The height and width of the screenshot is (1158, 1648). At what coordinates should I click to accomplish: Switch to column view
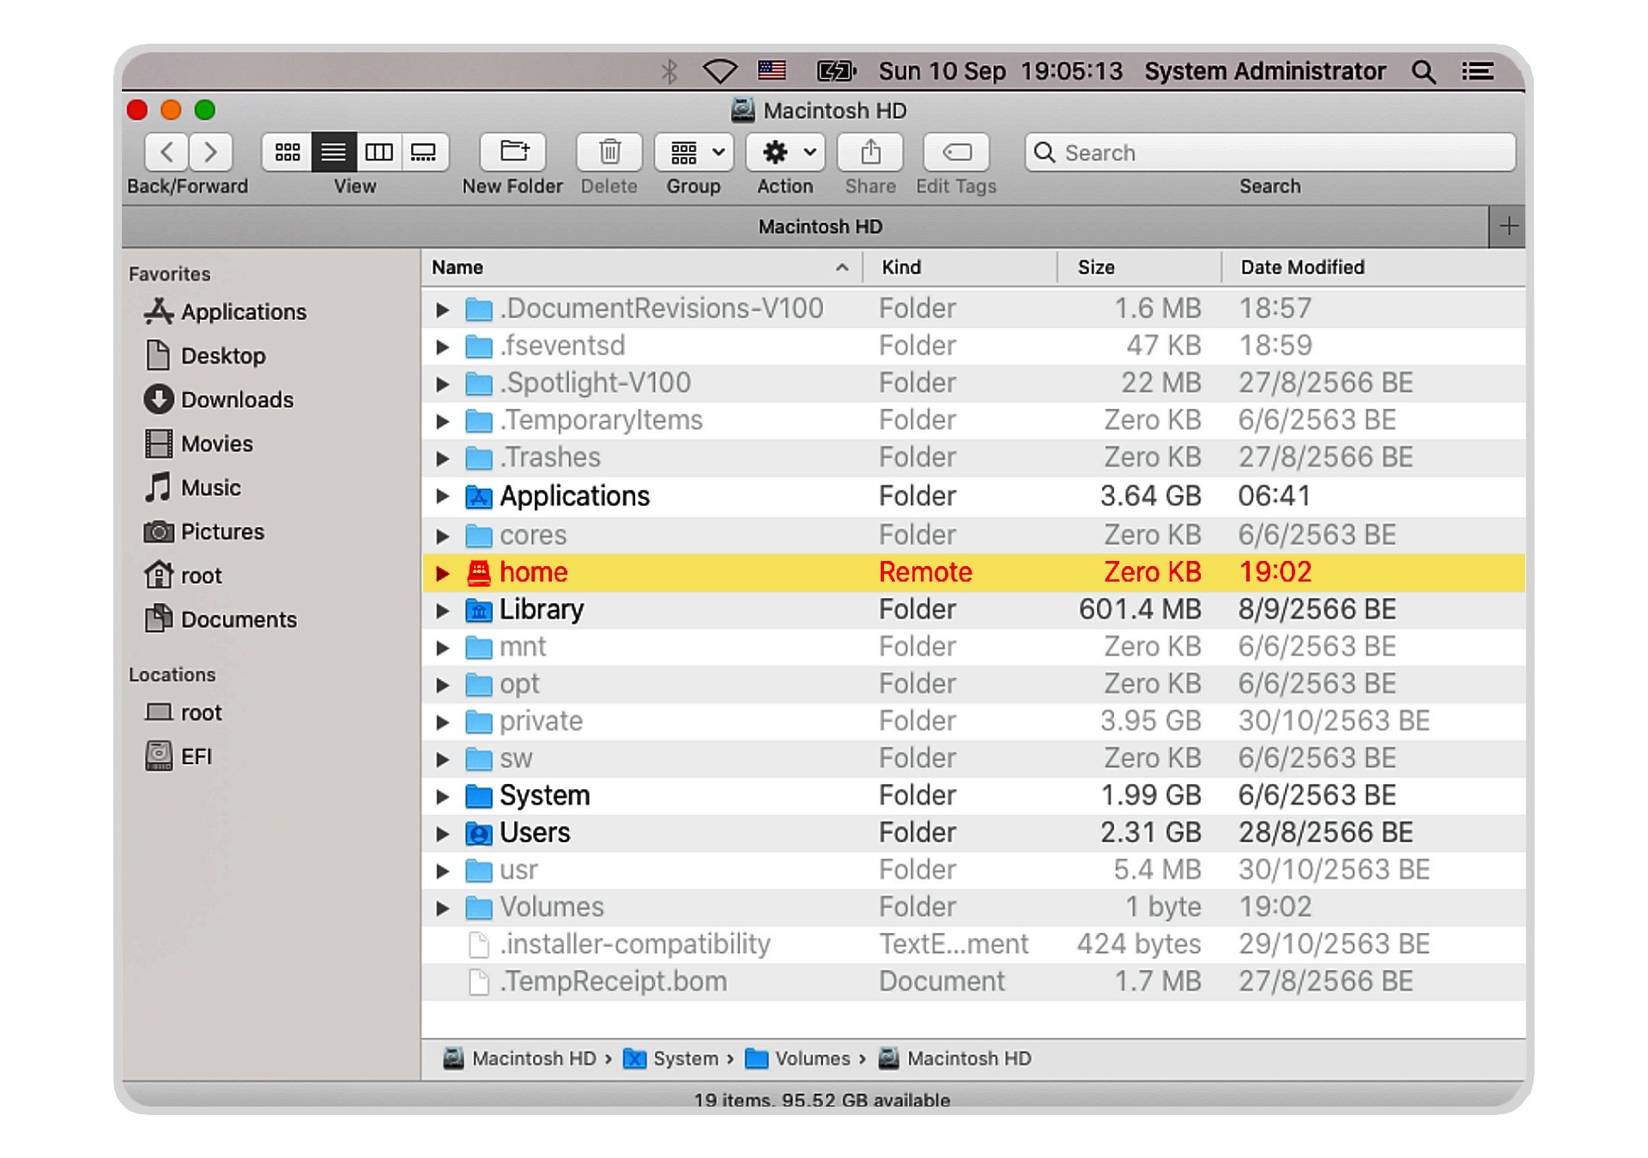(379, 152)
